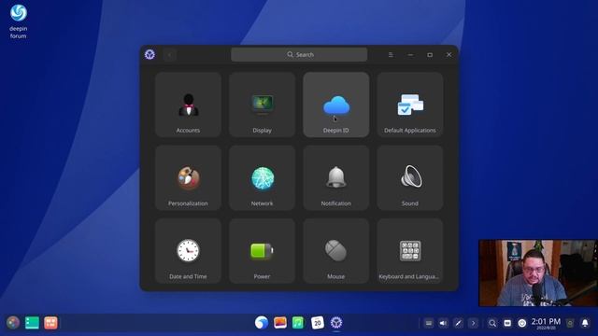Open the Calendar app in the dock
598x336 pixels.
pyautogui.click(x=318, y=323)
